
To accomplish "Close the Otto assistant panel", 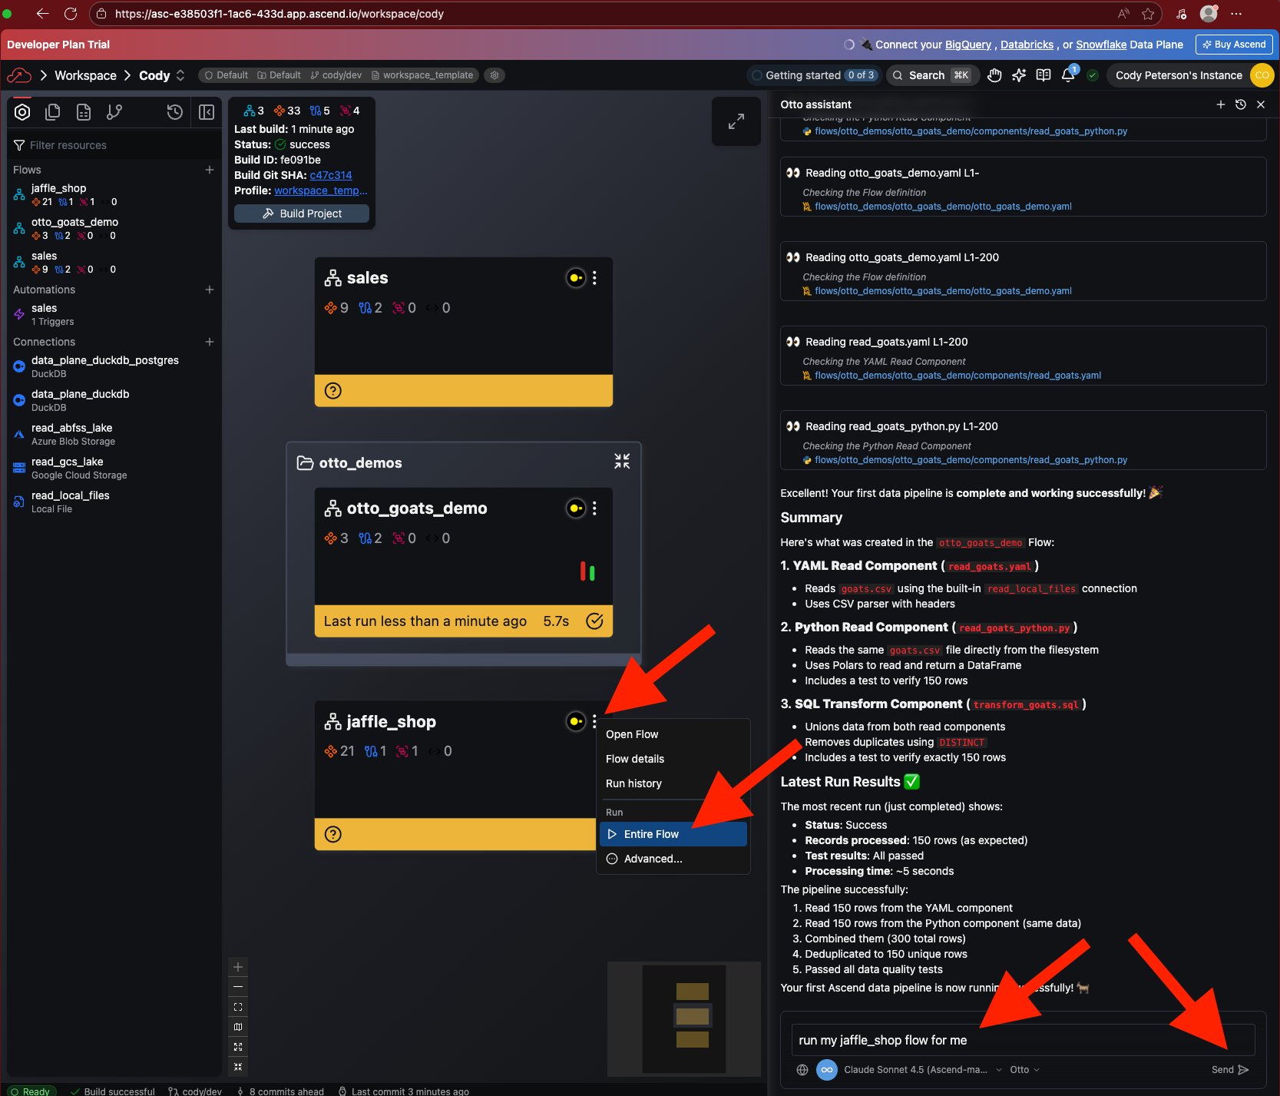I will tap(1261, 104).
